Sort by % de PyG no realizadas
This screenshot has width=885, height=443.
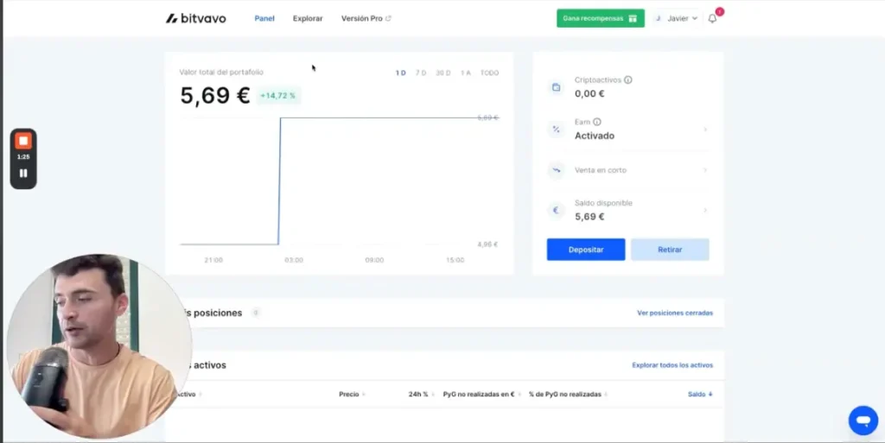point(568,395)
